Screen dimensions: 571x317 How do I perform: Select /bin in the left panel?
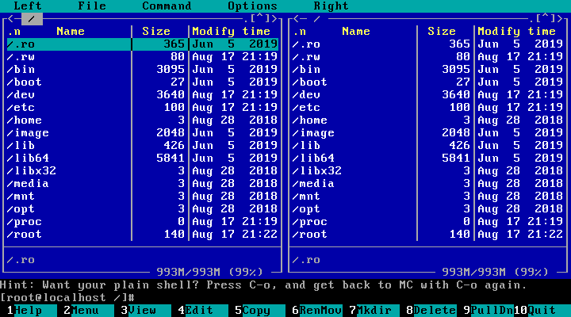pyautogui.click(x=143, y=70)
